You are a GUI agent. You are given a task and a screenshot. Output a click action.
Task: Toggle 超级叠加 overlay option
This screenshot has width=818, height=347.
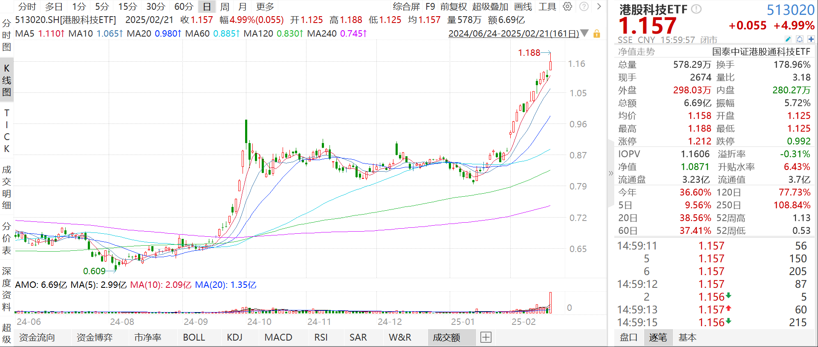pyautogui.click(x=490, y=6)
